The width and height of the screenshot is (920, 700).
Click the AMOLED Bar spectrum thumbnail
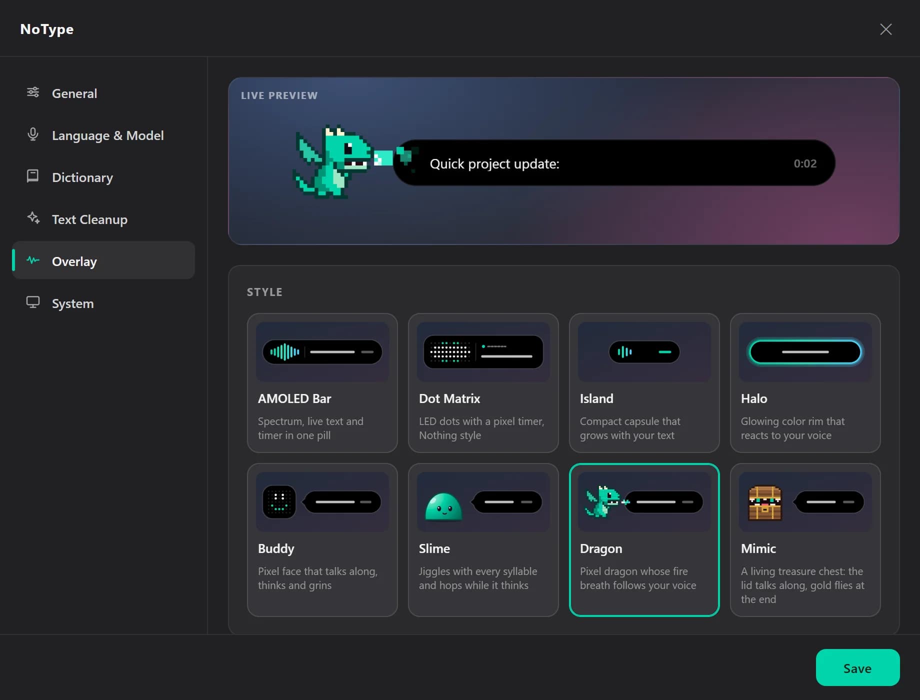[322, 352]
